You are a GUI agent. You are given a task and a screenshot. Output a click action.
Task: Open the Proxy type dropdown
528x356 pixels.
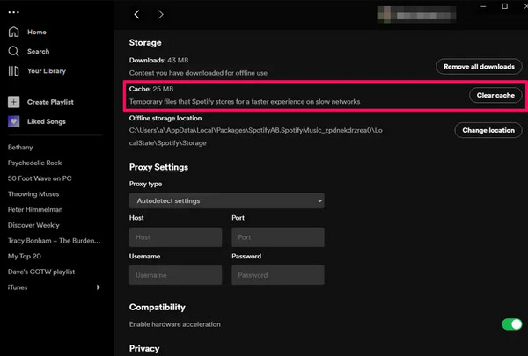(x=227, y=200)
